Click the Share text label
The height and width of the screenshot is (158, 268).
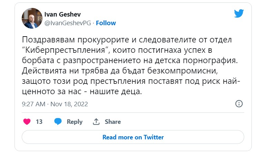pyautogui.click(x=113, y=122)
